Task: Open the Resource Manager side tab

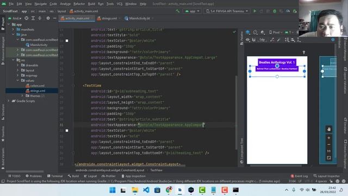Action: point(3,51)
